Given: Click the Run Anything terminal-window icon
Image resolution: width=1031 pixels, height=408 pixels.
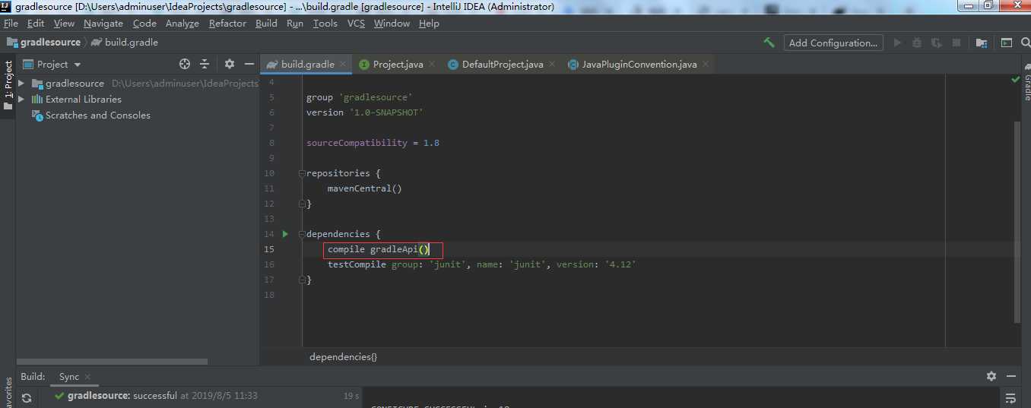Looking at the screenshot, I should (x=1007, y=43).
